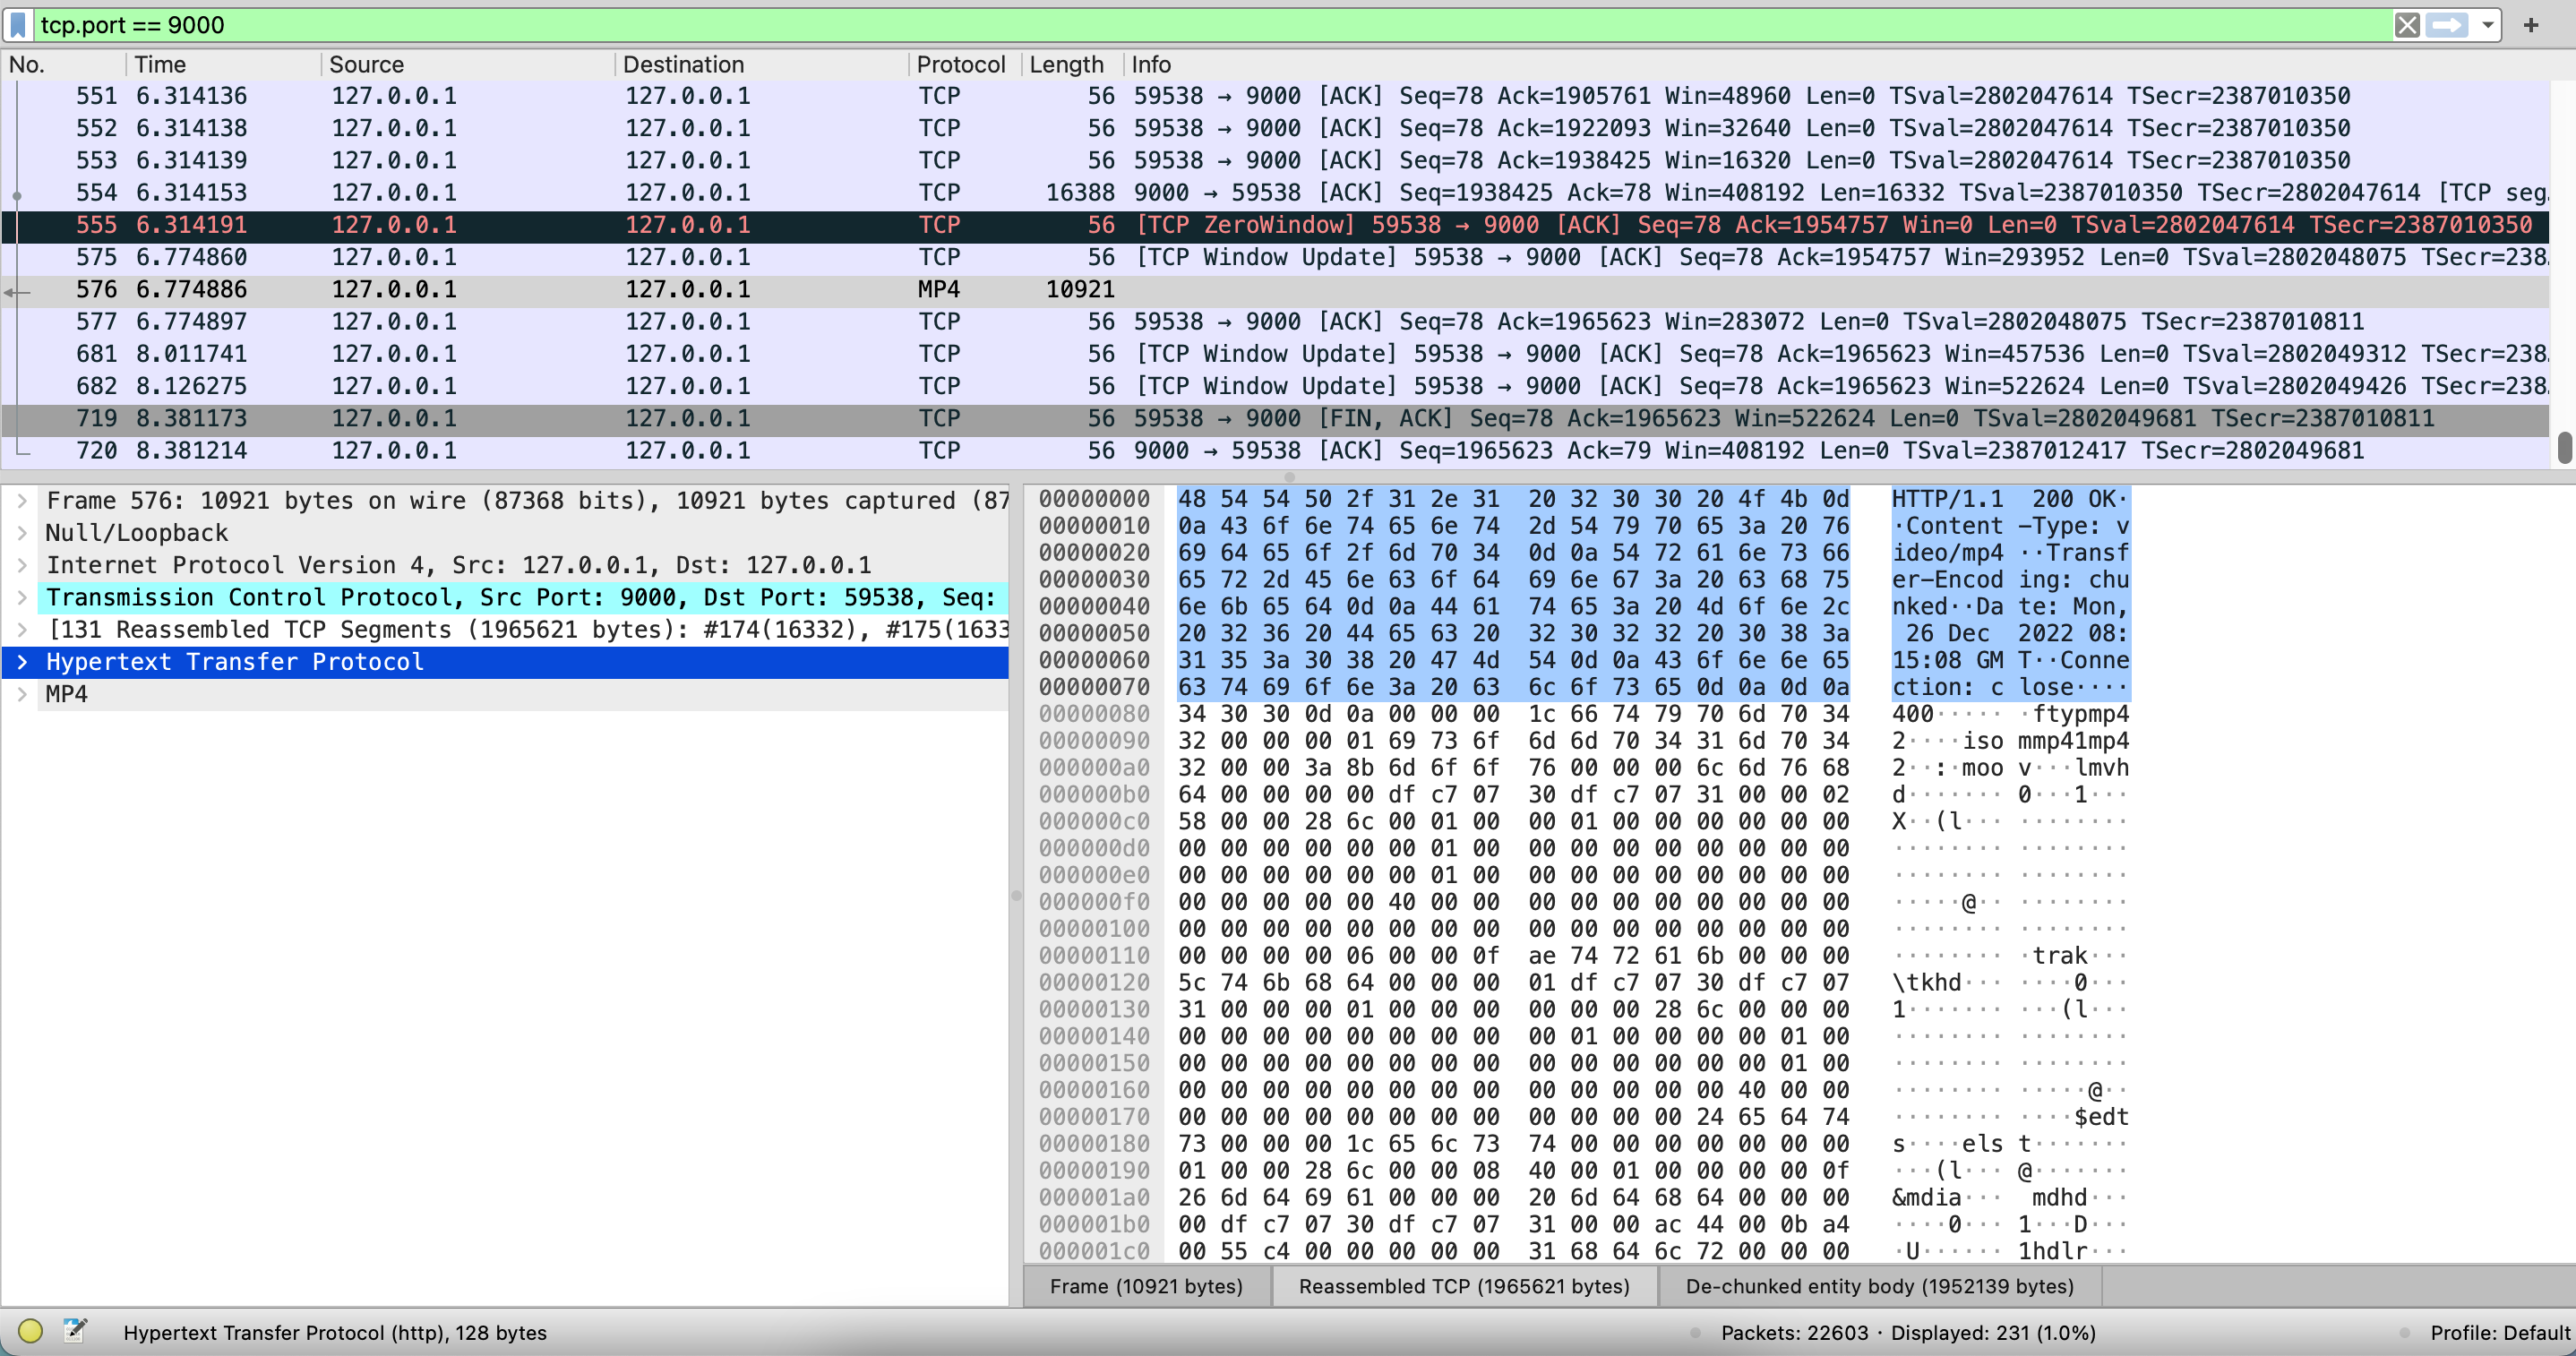The width and height of the screenshot is (2576, 1356).
Task: Click ASCII text 'HTTP/1.1 200 OK' in hex pane
Action: pos(2003,499)
